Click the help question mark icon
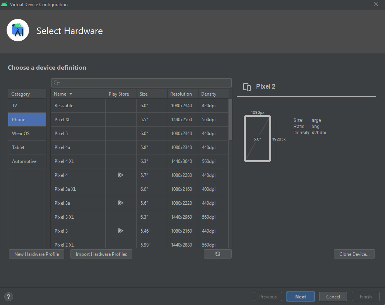This screenshot has width=385, height=305. click(8, 296)
